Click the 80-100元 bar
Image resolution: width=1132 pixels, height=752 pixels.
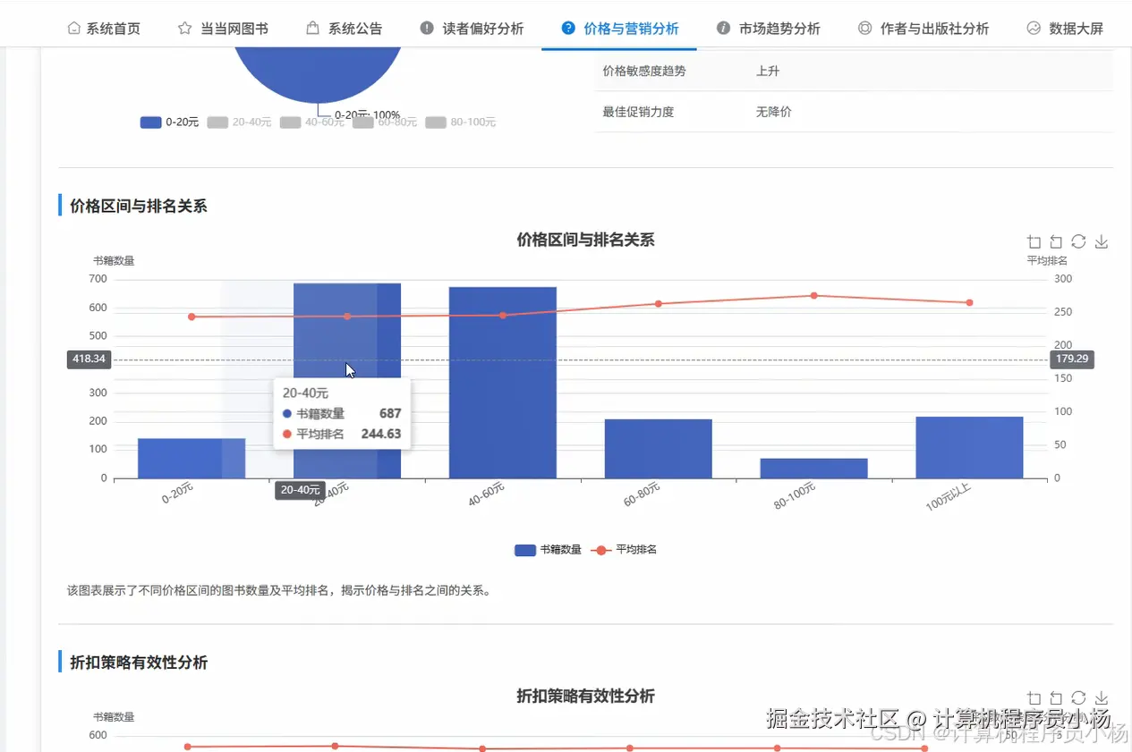pos(813,469)
